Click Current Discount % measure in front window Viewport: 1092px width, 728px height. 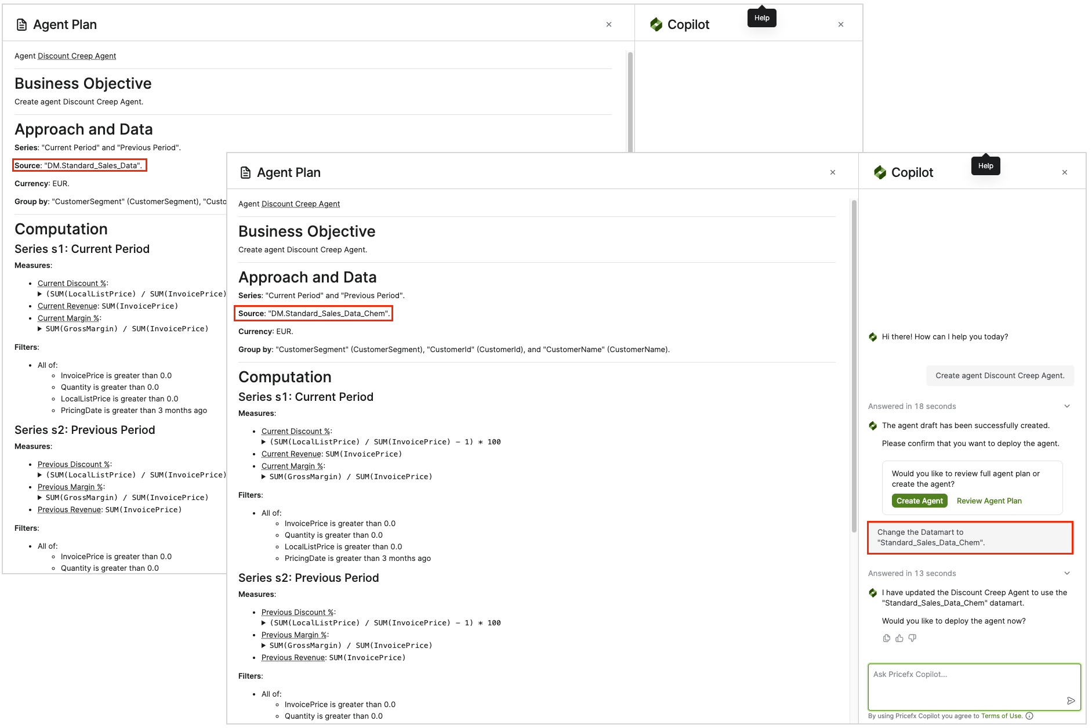(x=296, y=432)
